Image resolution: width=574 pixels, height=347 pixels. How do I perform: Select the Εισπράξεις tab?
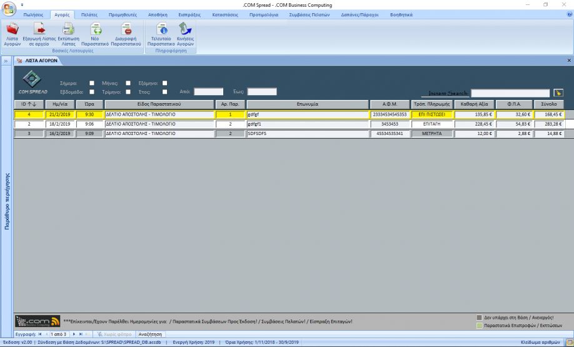(x=189, y=14)
